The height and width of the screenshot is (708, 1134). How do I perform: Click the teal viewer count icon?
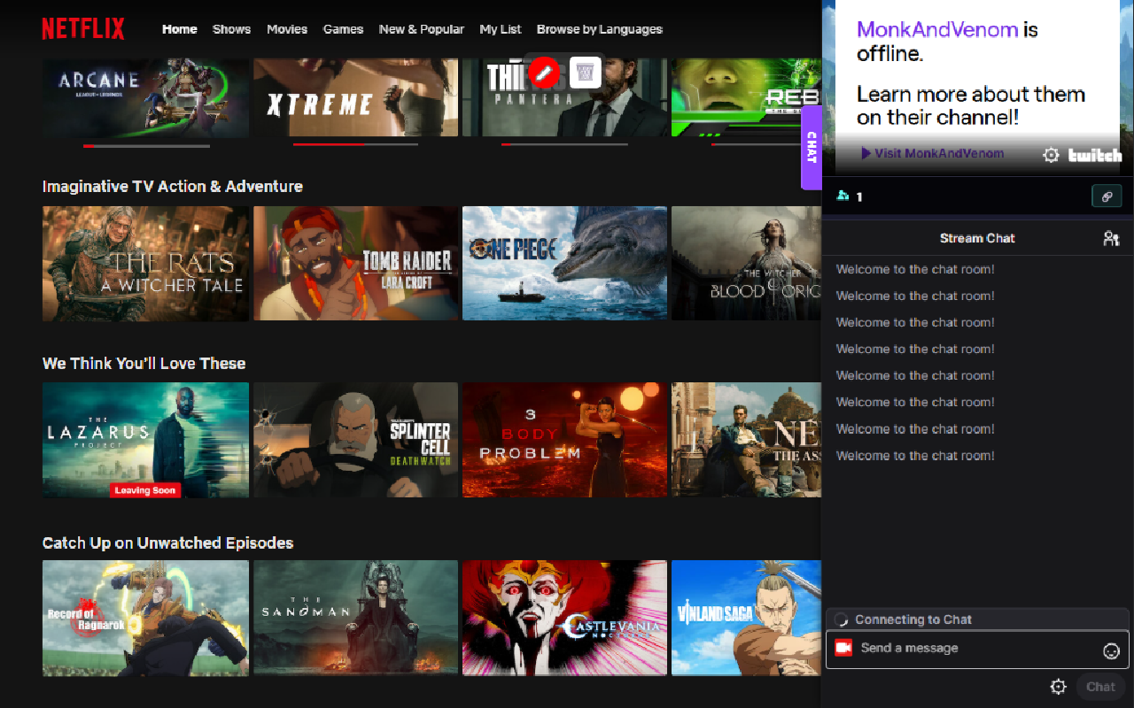coord(843,196)
